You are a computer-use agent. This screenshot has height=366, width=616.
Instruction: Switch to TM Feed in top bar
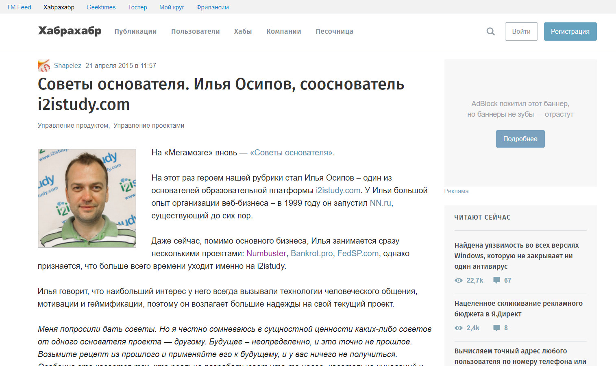click(19, 7)
